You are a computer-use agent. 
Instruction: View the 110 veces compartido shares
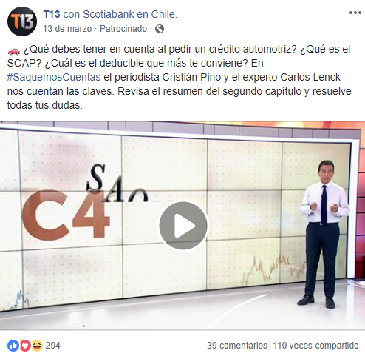click(315, 346)
